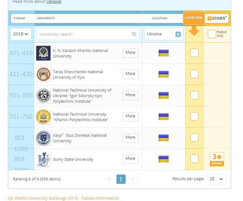This screenshot has height=201, width=243.
Task: Check compare box for Sumy State University
Action: point(194,159)
